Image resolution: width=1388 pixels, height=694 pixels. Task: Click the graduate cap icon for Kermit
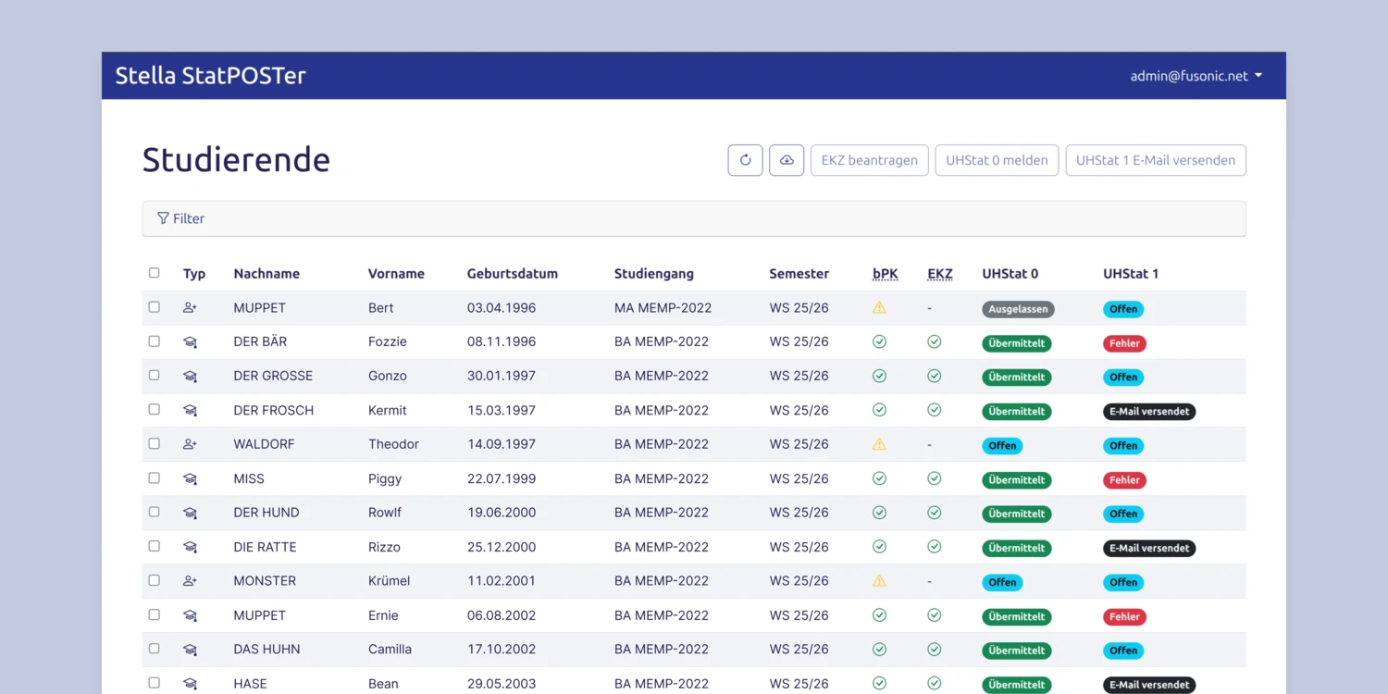190,410
